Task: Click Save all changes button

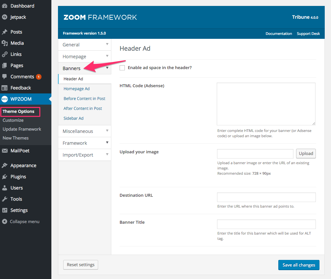Action: [x=299, y=265]
